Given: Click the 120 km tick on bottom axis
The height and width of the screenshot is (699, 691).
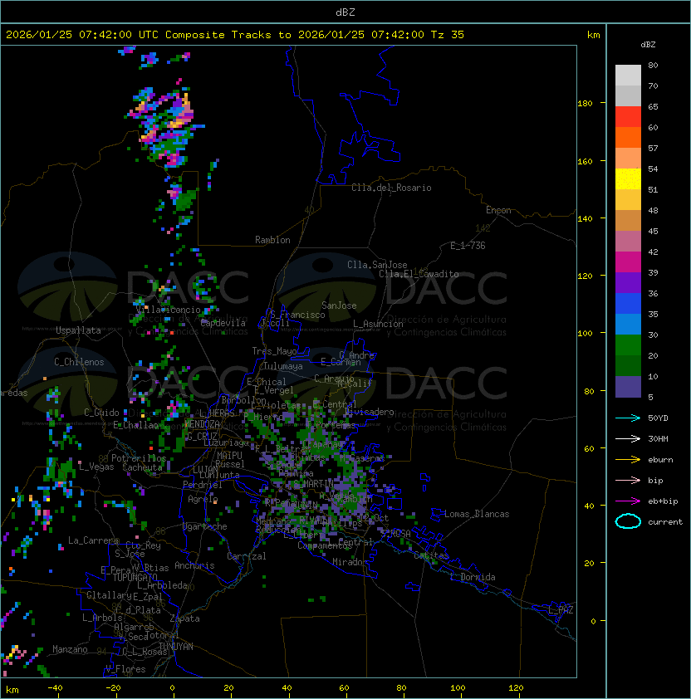Looking at the screenshot, I should tap(516, 688).
